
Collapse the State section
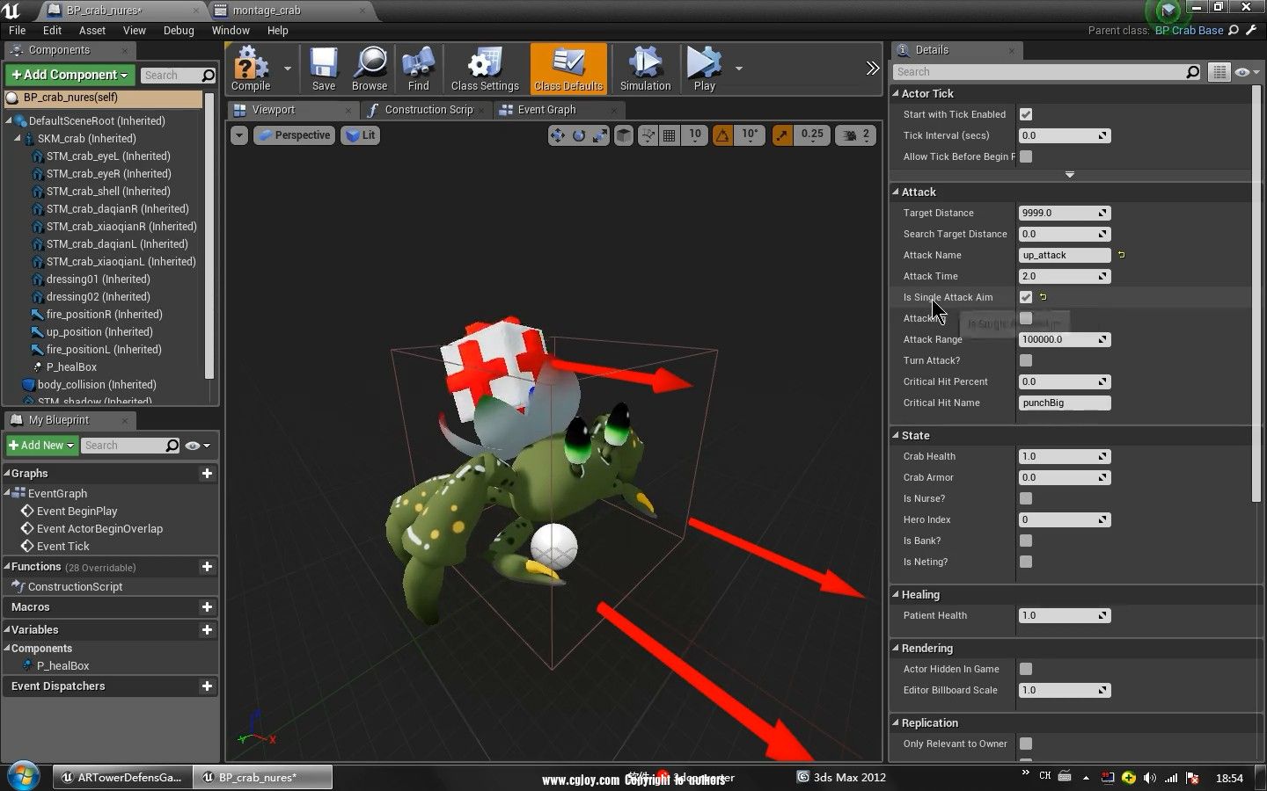tap(897, 435)
